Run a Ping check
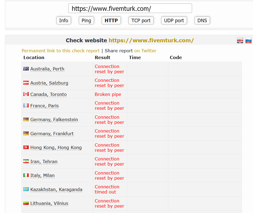Image resolution: width=253 pixels, height=213 pixels. pyautogui.click(x=86, y=21)
